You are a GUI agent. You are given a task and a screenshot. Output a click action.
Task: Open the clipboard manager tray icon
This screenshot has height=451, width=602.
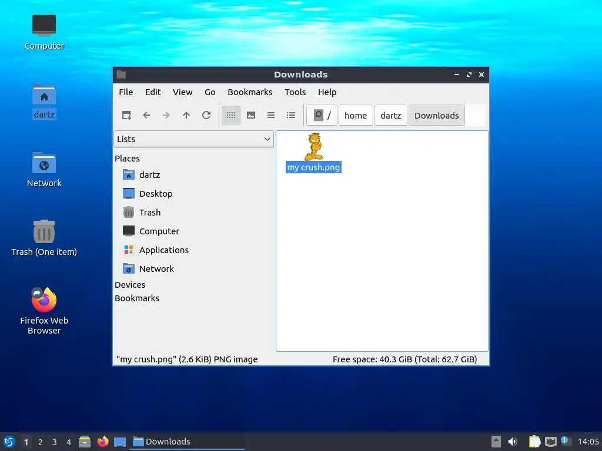(x=534, y=442)
